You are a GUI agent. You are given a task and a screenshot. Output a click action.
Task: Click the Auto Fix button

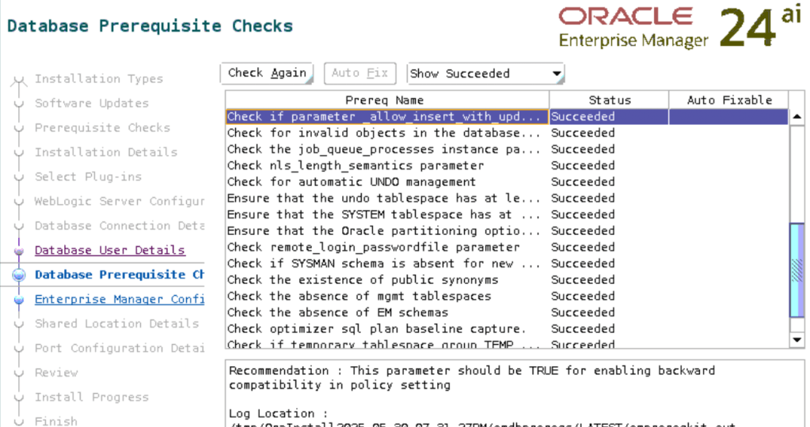(x=359, y=74)
